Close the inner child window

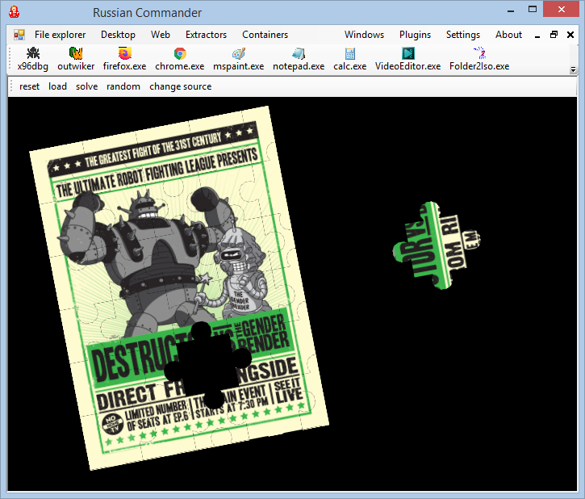click(570, 35)
